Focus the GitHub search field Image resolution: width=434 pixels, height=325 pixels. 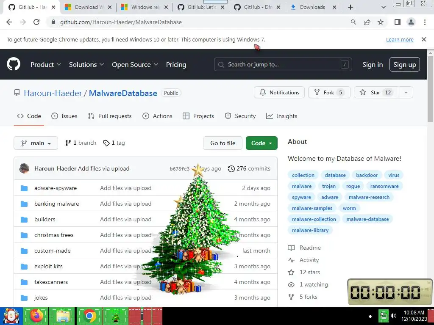283,64
